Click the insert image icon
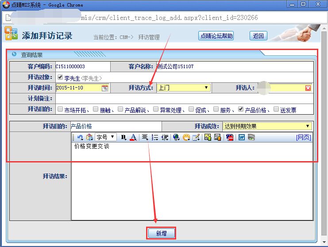The width and height of the screenshot is (328, 247). pos(208,137)
